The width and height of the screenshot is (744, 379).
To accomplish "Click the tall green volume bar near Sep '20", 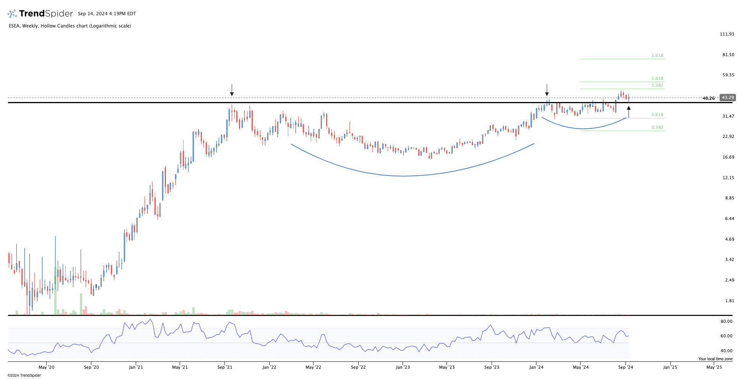I will (81, 304).
